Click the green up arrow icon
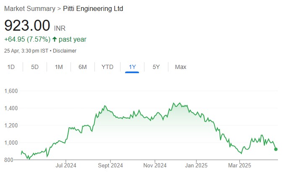Image resolution: width=283 pixels, height=172 pixels. [x=55, y=40]
